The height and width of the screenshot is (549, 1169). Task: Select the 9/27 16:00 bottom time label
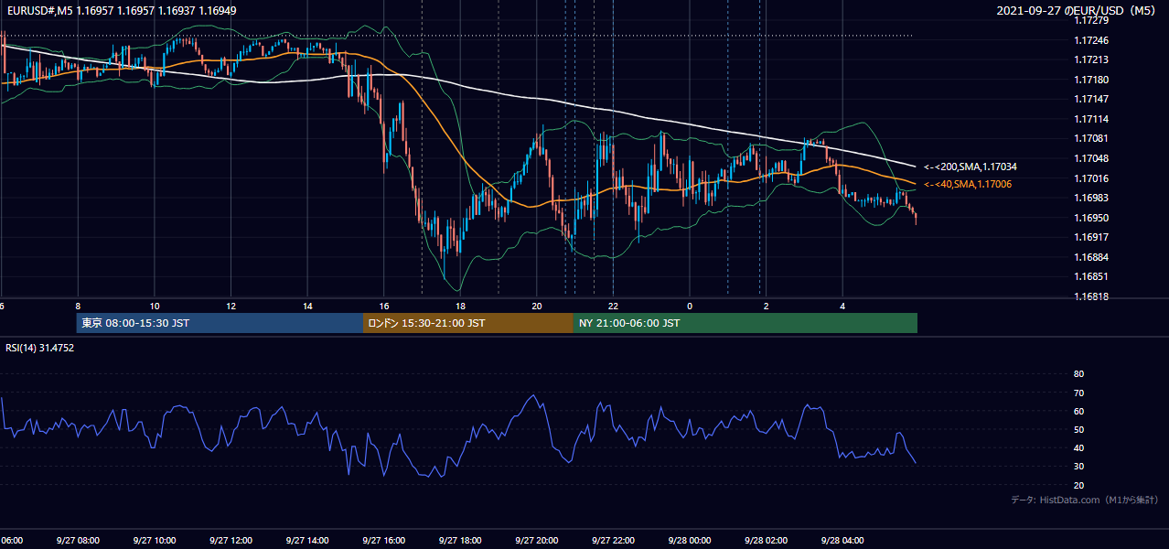383,540
